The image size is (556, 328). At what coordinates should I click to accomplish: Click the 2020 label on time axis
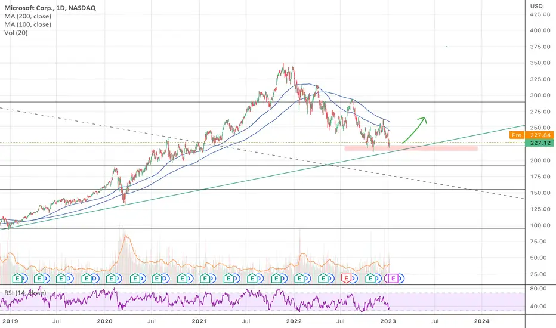click(x=104, y=321)
